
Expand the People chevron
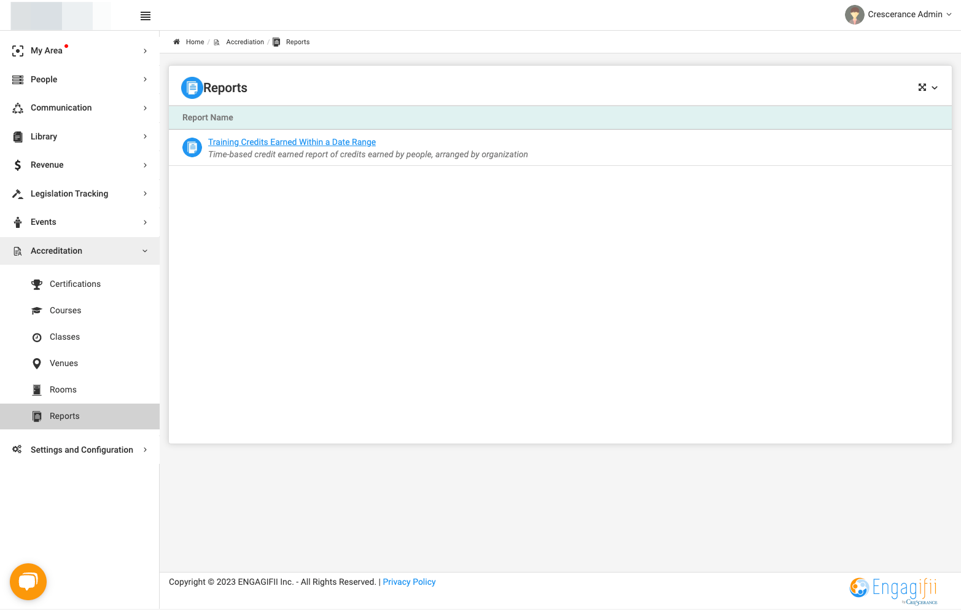click(145, 79)
